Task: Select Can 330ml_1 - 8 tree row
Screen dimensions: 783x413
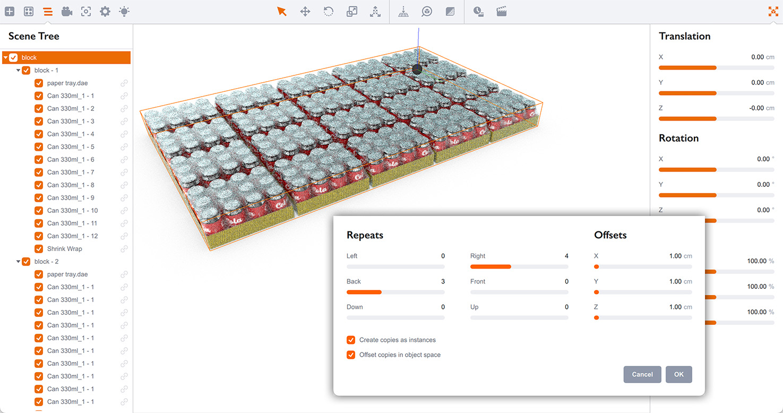Action: click(66, 185)
